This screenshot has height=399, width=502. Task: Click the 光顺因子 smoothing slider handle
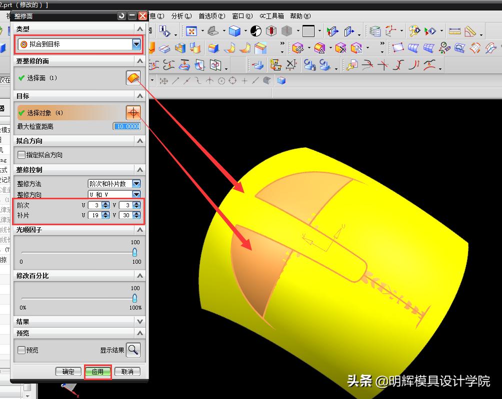134,253
